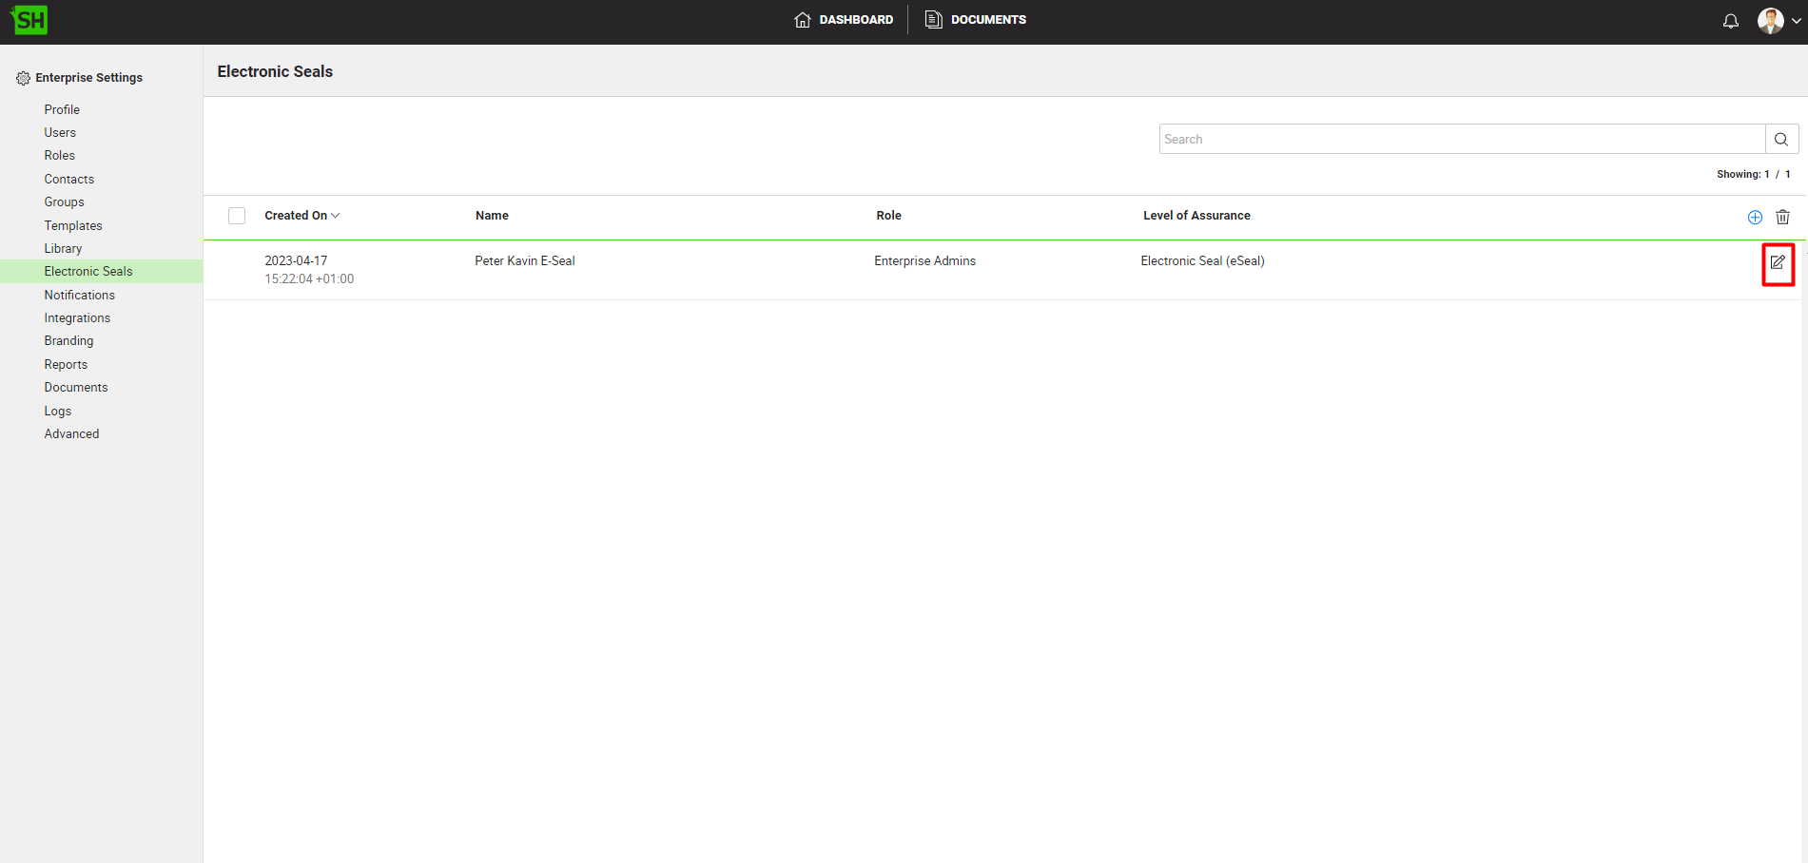Open the notifications bell

(x=1730, y=21)
